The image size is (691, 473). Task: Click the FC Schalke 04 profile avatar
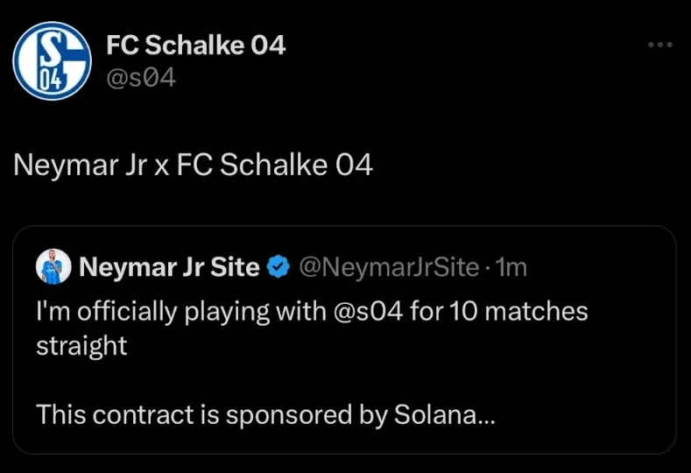(x=53, y=60)
